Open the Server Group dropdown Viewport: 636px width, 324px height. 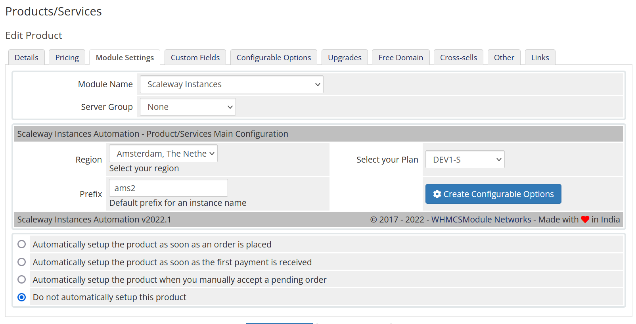tap(188, 107)
